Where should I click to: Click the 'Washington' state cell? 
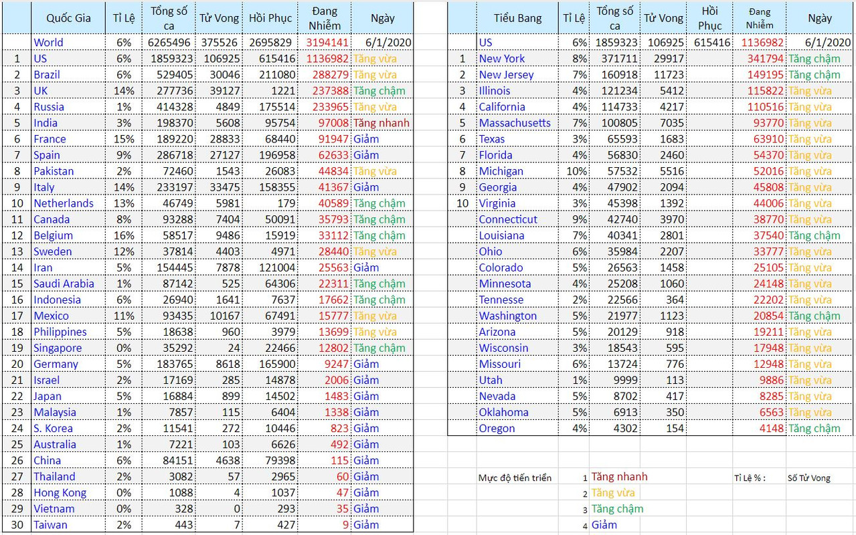coord(517,316)
